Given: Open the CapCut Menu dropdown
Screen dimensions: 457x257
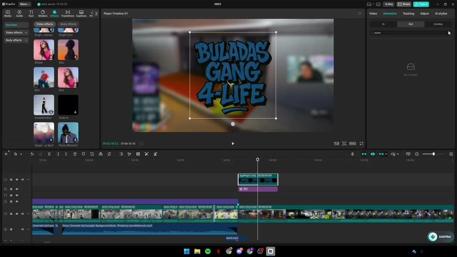Looking at the screenshot, I should (25, 4).
